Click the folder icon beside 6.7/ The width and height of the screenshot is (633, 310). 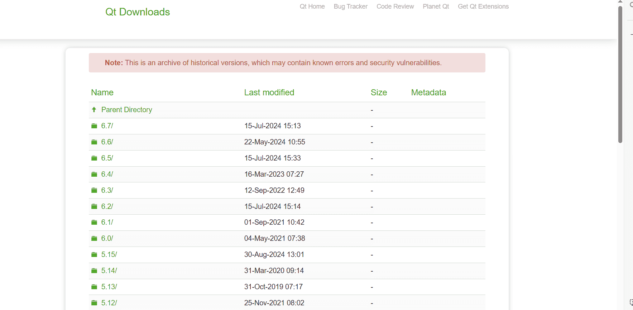pyautogui.click(x=94, y=126)
